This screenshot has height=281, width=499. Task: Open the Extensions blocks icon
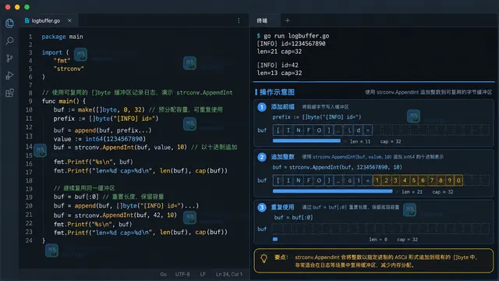click(9, 93)
